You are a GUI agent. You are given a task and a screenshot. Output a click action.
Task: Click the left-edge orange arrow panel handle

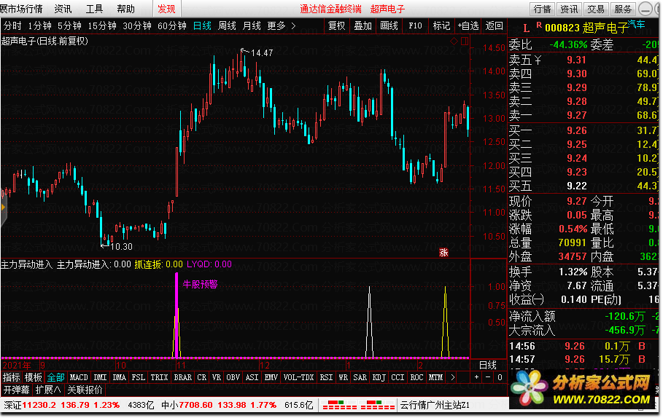tap(3, 207)
